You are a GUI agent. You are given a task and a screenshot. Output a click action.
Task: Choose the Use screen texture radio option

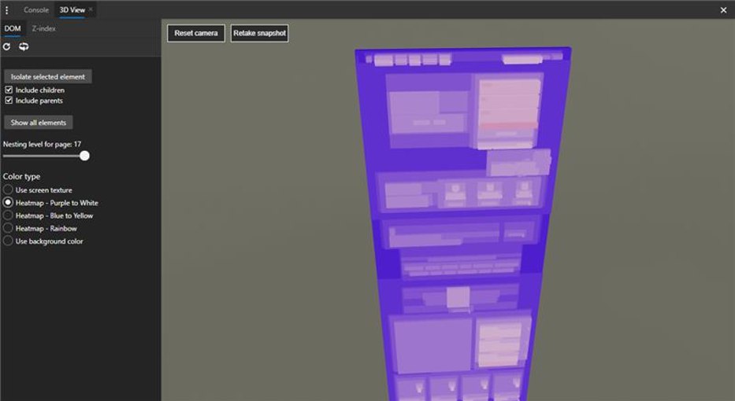tap(8, 190)
